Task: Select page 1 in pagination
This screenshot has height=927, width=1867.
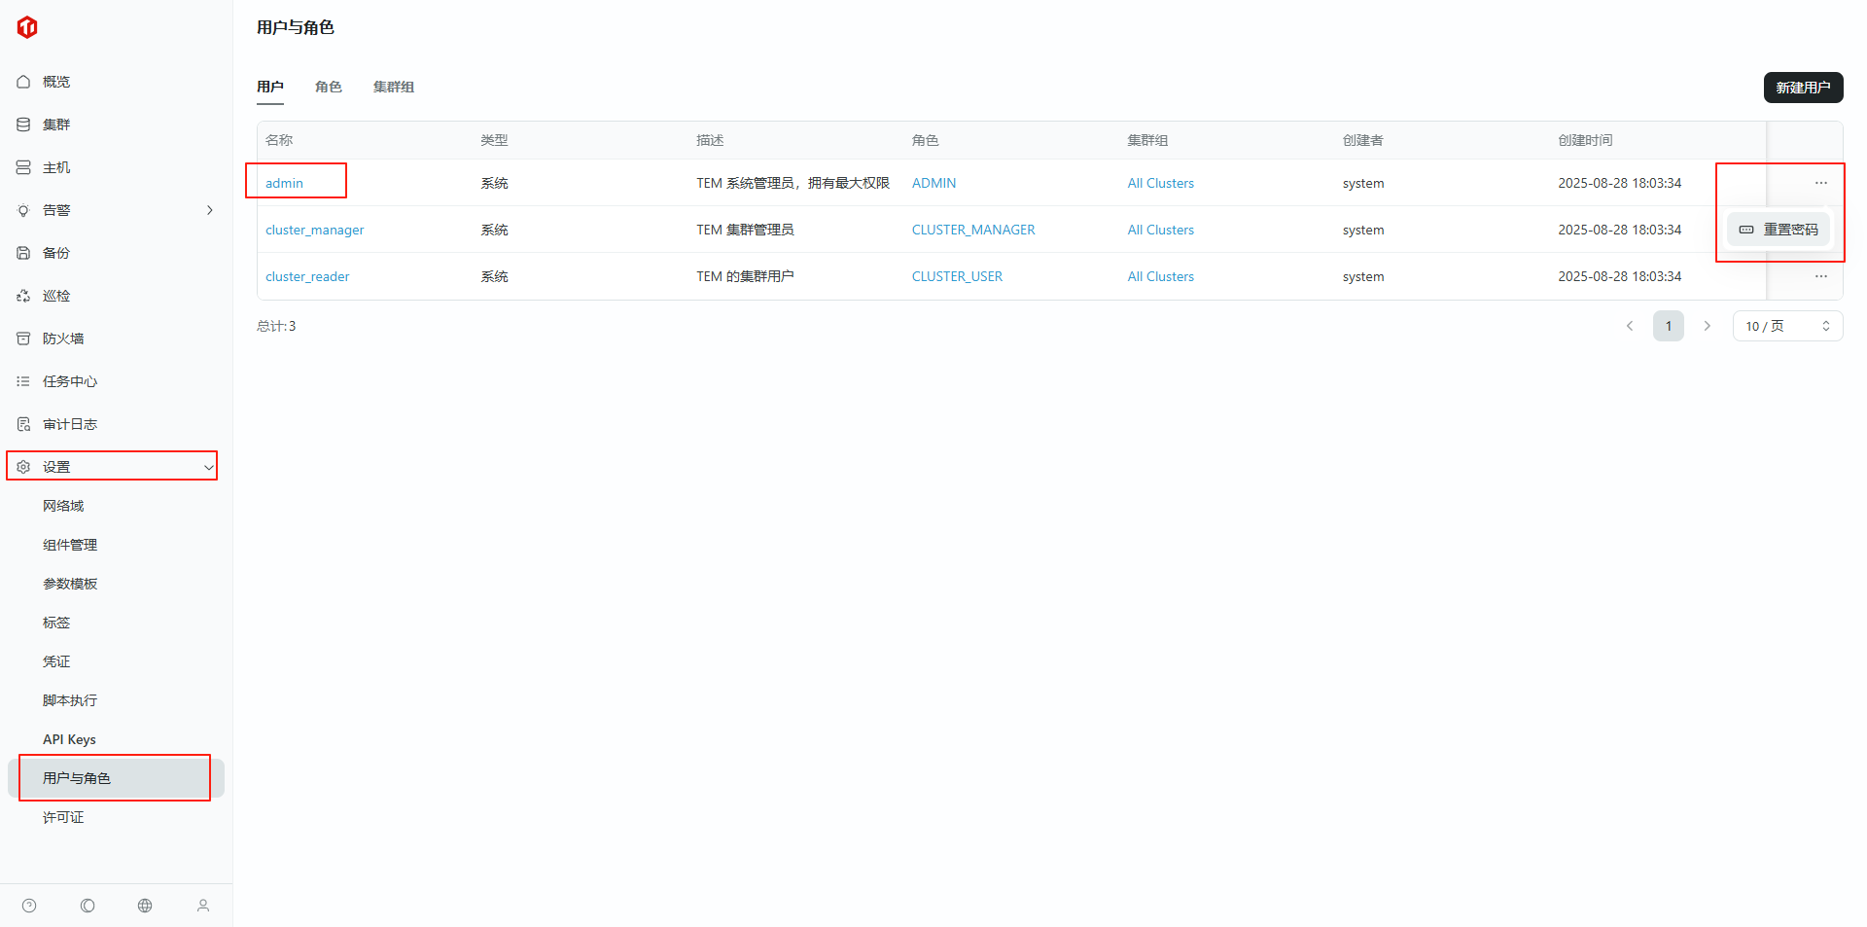Action: [x=1669, y=326]
